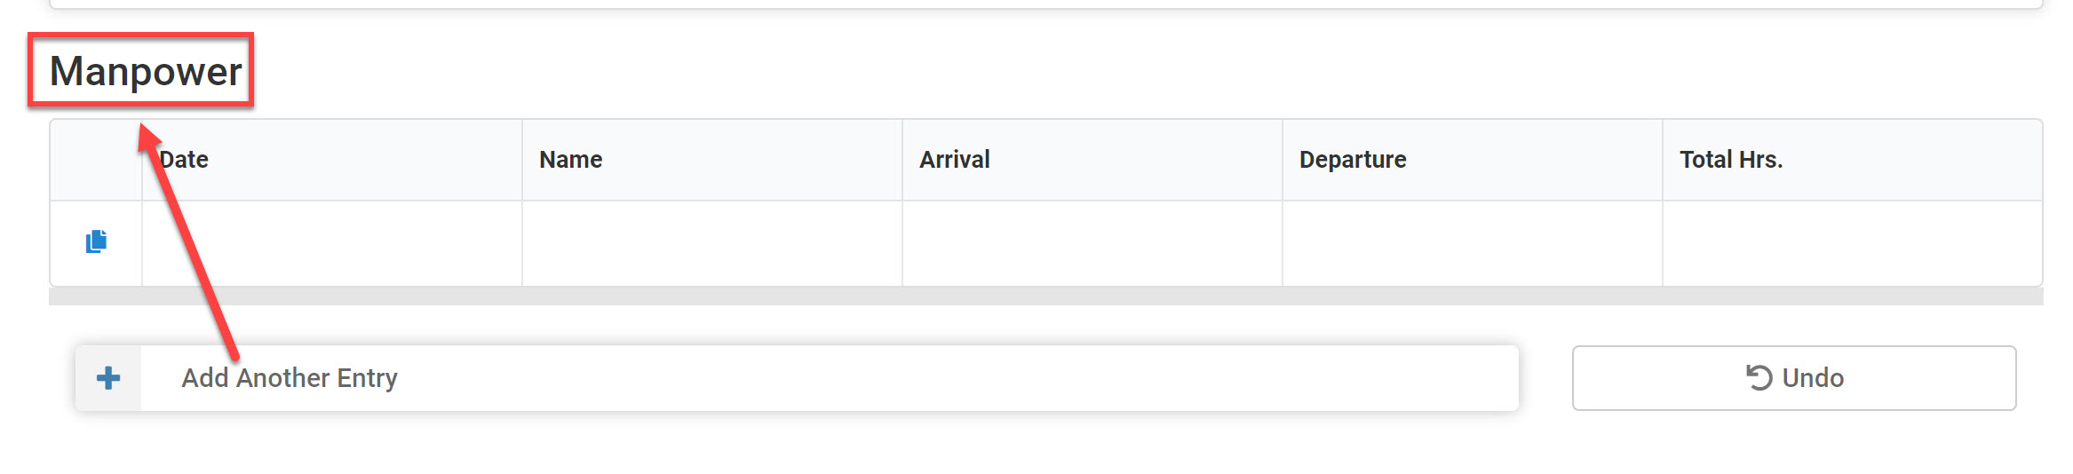Click the Undo arrow icon
The image size is (2073, 474).
1759,378
